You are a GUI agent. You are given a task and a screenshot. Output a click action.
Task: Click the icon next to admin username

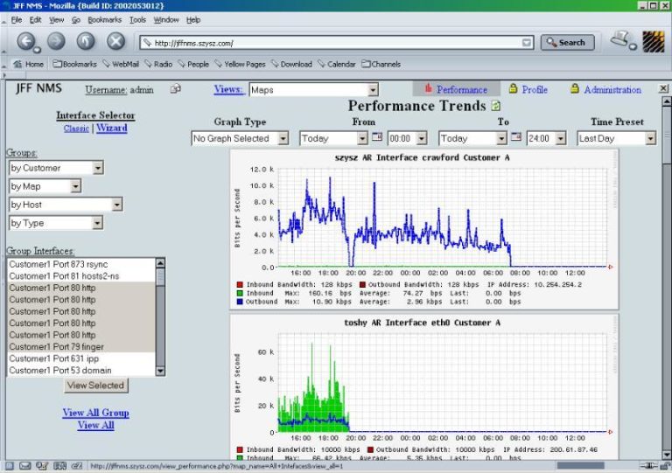pyautogui.click(x=175, y=89)
